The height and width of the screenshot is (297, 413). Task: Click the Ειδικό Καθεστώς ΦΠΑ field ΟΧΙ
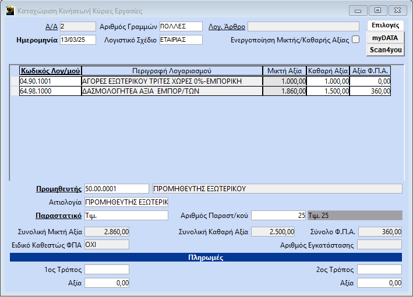[107, 245]
